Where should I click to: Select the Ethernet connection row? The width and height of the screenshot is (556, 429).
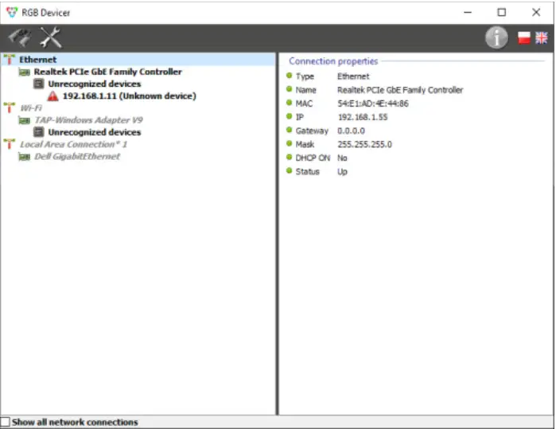(138, 59)
